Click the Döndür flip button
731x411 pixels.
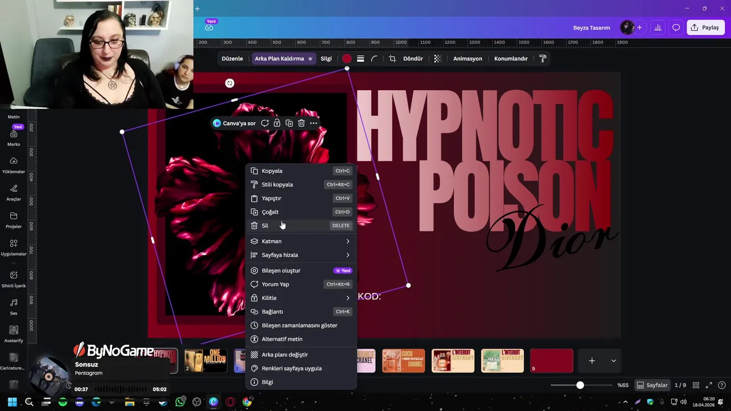[413, 59]
